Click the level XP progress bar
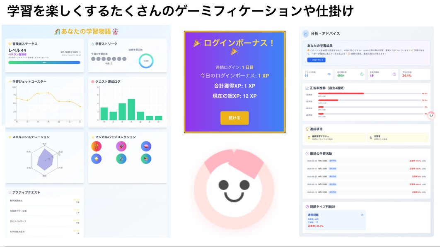The width and height of the screenshot is (440, 247). [x=44, y=62]
